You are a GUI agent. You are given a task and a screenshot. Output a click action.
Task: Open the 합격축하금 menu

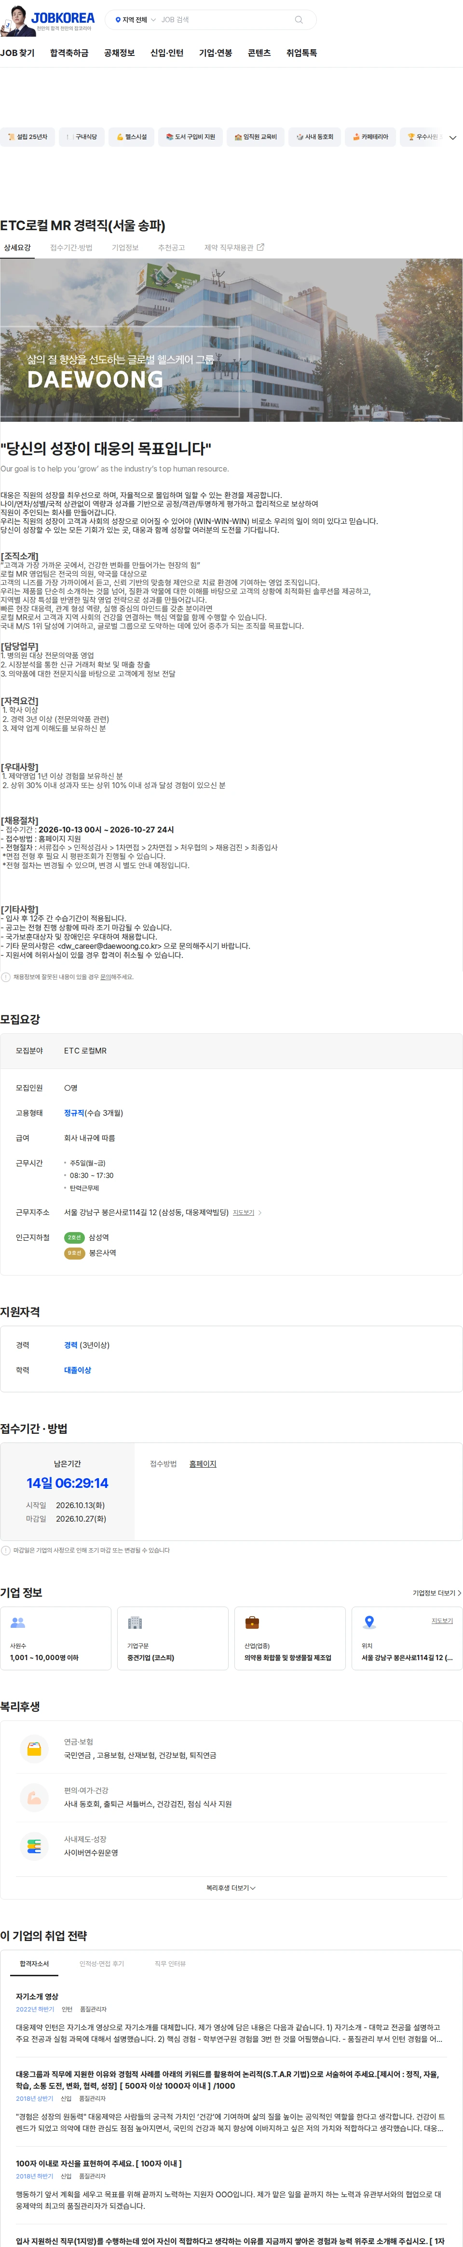(x=69, y=53)
